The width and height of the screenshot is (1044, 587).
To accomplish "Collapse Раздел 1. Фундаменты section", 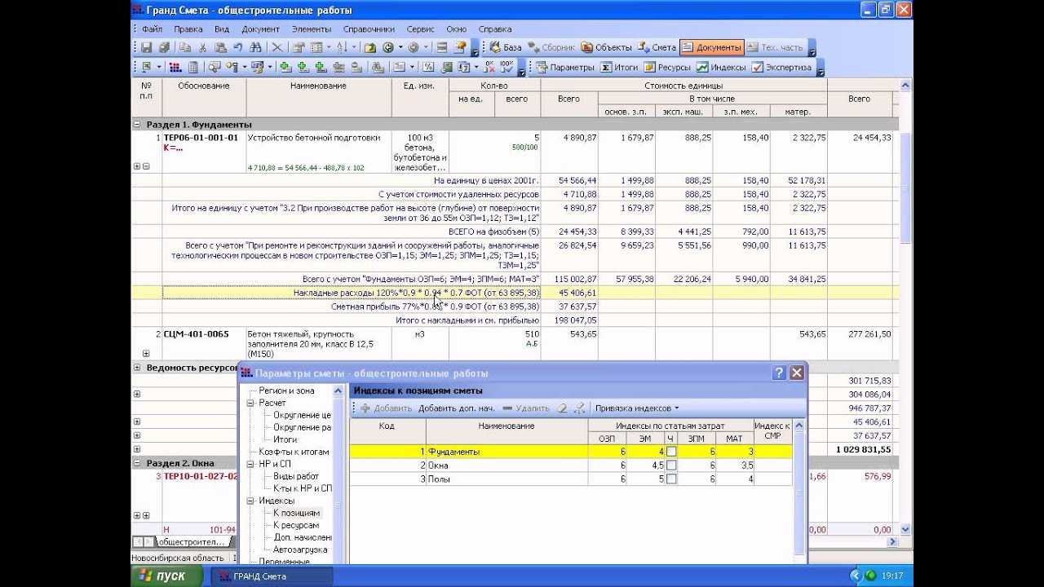I will click(x=137, y=125).
